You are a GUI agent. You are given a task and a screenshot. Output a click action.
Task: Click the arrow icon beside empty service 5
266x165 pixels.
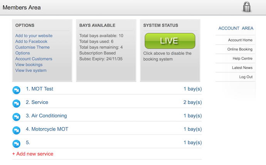tap(16, 143)
